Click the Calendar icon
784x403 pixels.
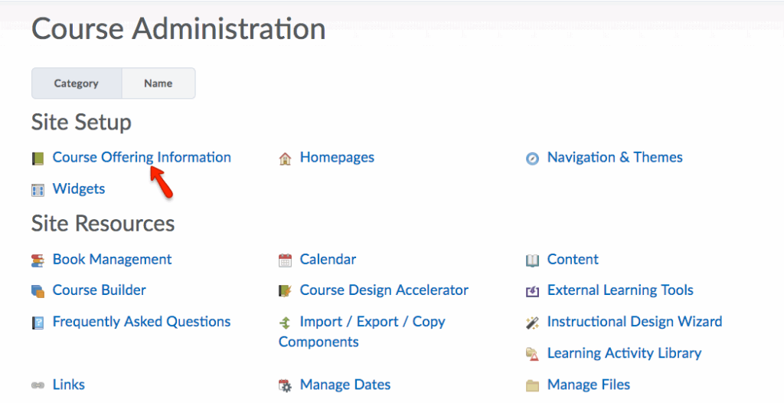[x=285, y=260]
